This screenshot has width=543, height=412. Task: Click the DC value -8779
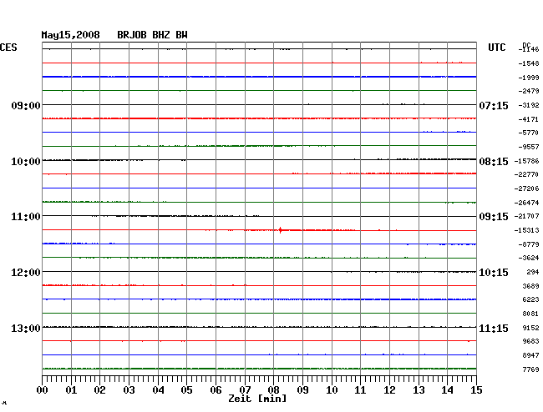[529, 244]
